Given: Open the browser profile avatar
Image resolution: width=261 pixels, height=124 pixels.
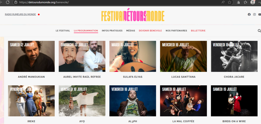Looking at the screenshot, I should [253, 2].
